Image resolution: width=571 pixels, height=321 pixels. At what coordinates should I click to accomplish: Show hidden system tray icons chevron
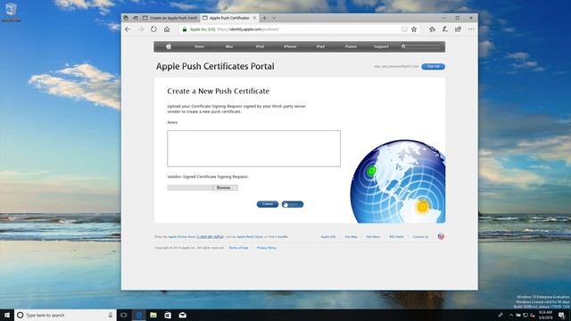pyautogui.click(x=511, y=315)
